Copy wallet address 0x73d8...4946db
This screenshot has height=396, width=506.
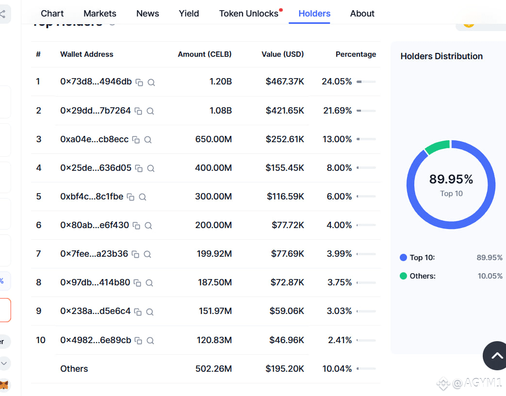[x=139, y=82]
